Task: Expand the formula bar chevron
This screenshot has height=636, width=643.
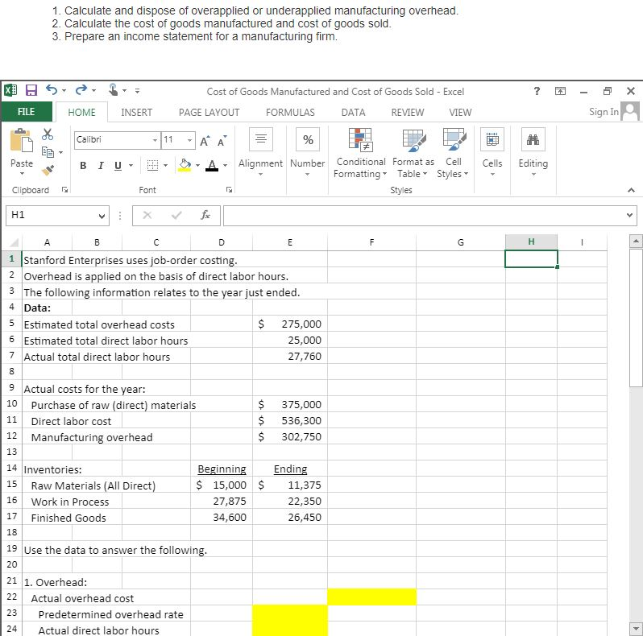Action: [629, 215]
